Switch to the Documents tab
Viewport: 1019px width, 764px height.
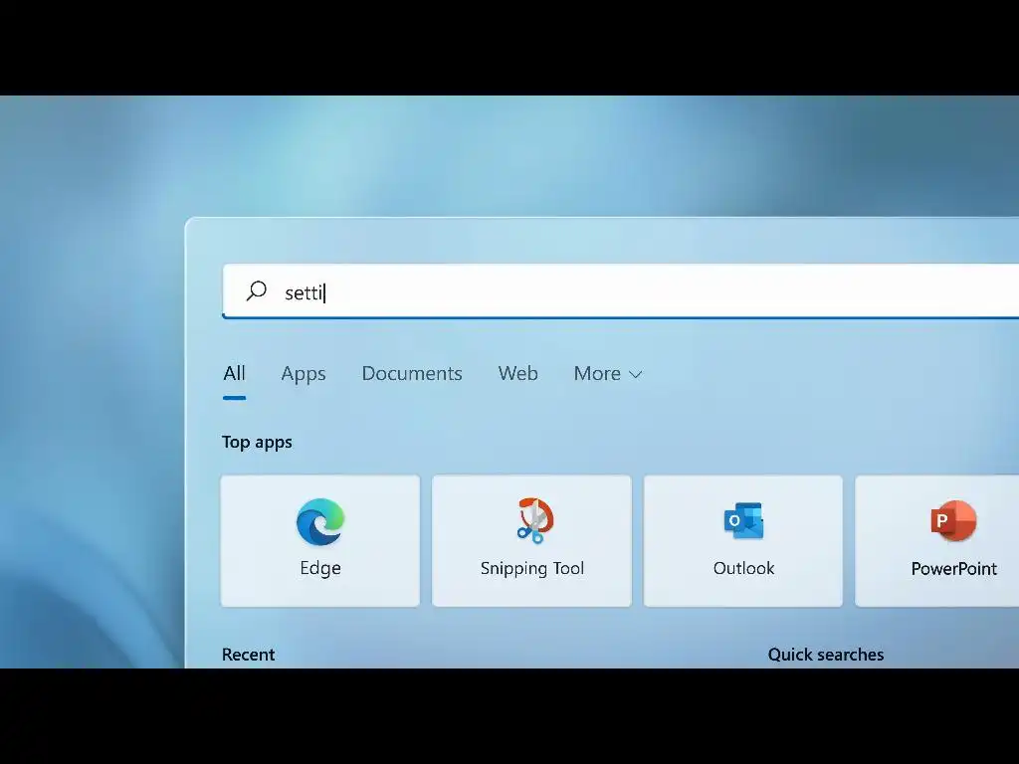click(x=412, y=374)
